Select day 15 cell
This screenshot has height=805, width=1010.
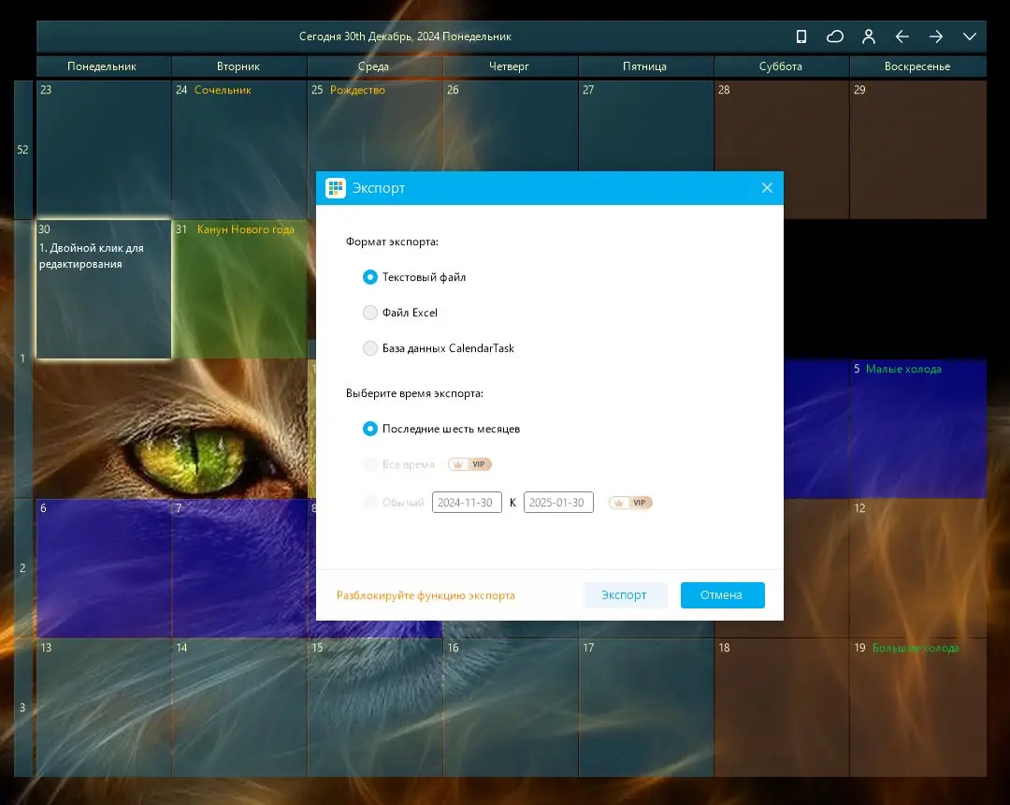[x=375, y=707]
